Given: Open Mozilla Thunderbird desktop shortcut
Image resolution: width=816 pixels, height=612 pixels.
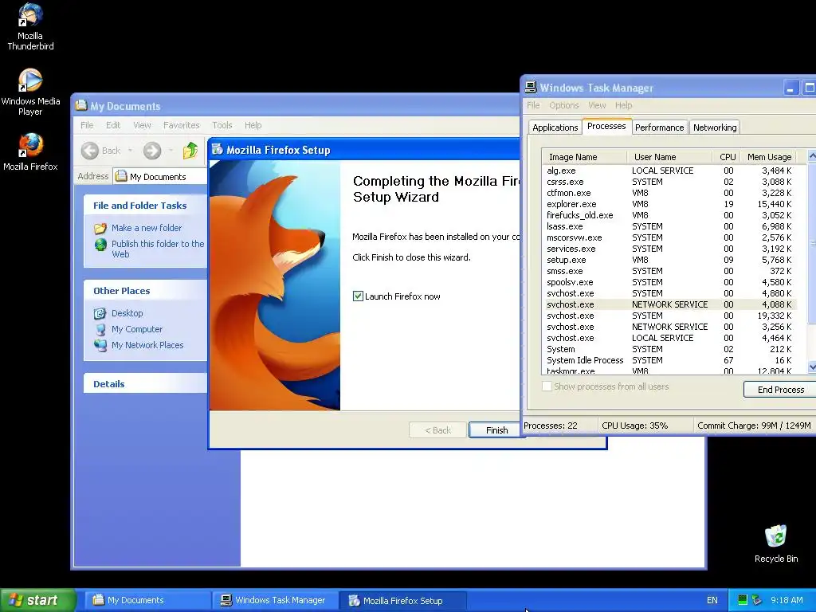Looking at the screenshot, I should point(30,27).
